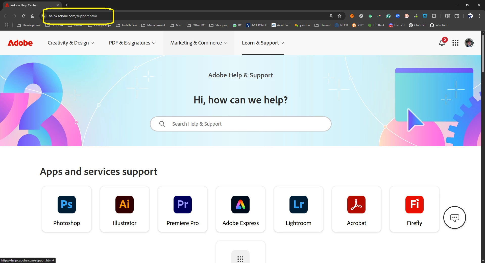The height and width of the screenshot is (263, 485).
Task: Open the ChatGPT bookmark
Action: coord(417,25)
